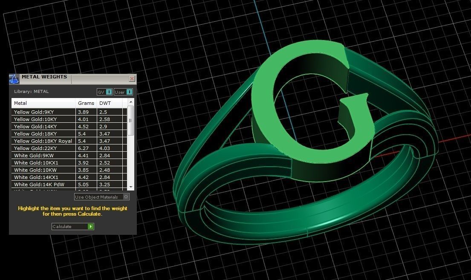Select the White Gold:14K PdW row
The image size is (471, 280).
click(x=69, y=185)
